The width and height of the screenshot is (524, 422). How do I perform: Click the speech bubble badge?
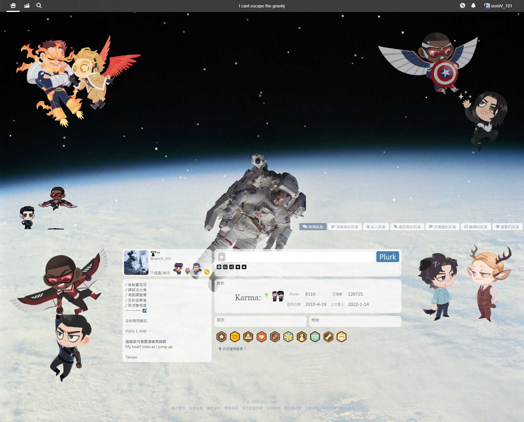point(288,337)
